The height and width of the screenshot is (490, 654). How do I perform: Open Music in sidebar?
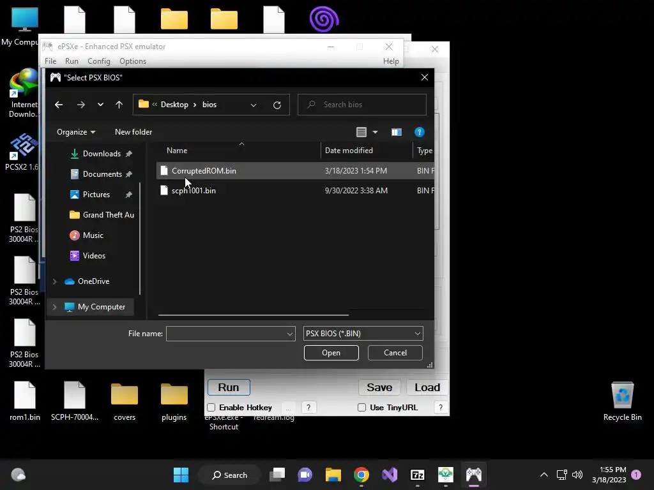pos(93,235)
